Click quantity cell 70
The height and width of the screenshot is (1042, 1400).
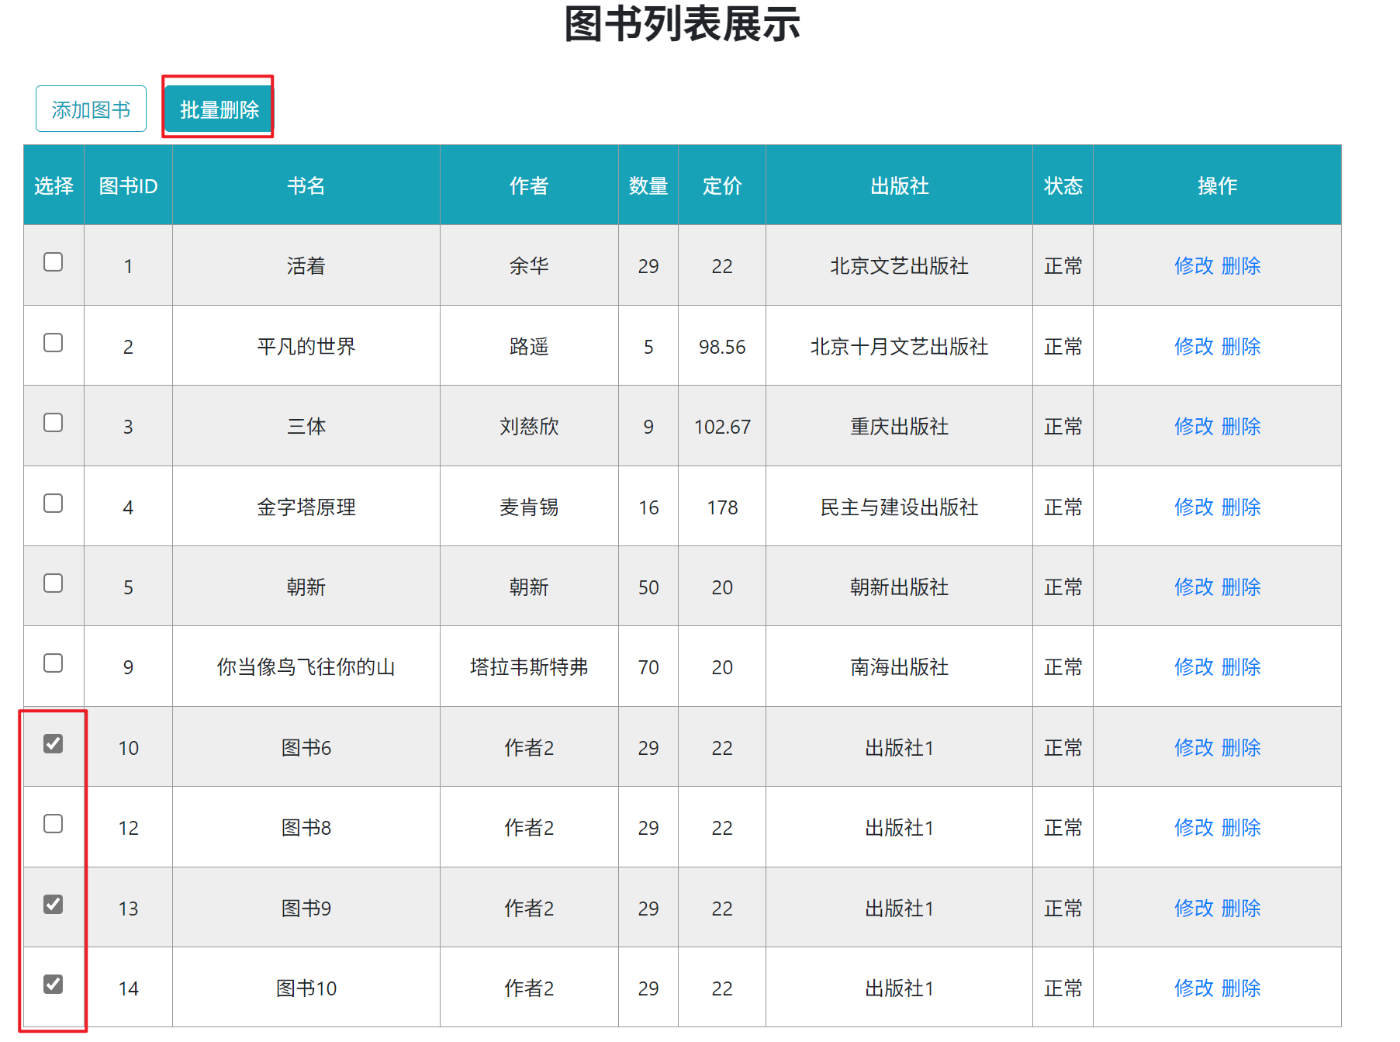[x=648, y=666]
